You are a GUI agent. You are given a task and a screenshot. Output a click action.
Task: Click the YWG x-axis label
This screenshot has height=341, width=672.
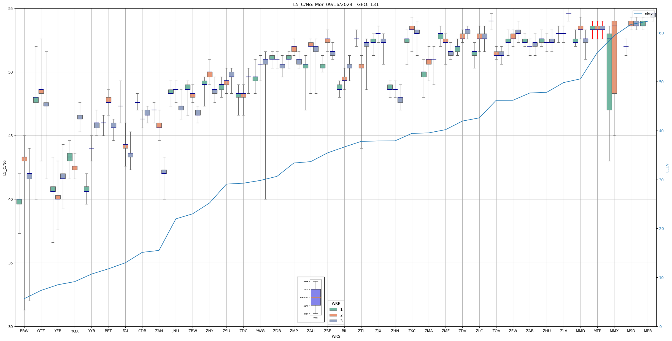pyautogui.click(x=260, y=331)
